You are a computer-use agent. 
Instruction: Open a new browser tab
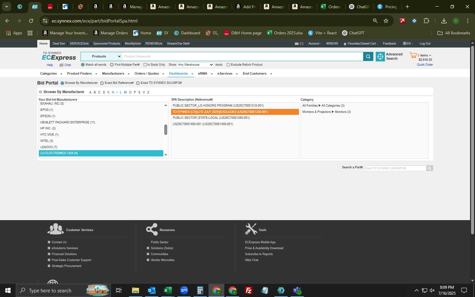[x=407, y=7]
